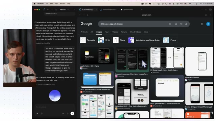Switch to the Images tab
The image size is (216, 121).
point(99,32)
